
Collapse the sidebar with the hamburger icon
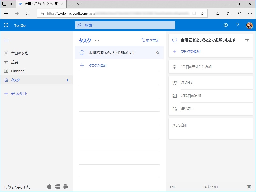coord(6,40)
